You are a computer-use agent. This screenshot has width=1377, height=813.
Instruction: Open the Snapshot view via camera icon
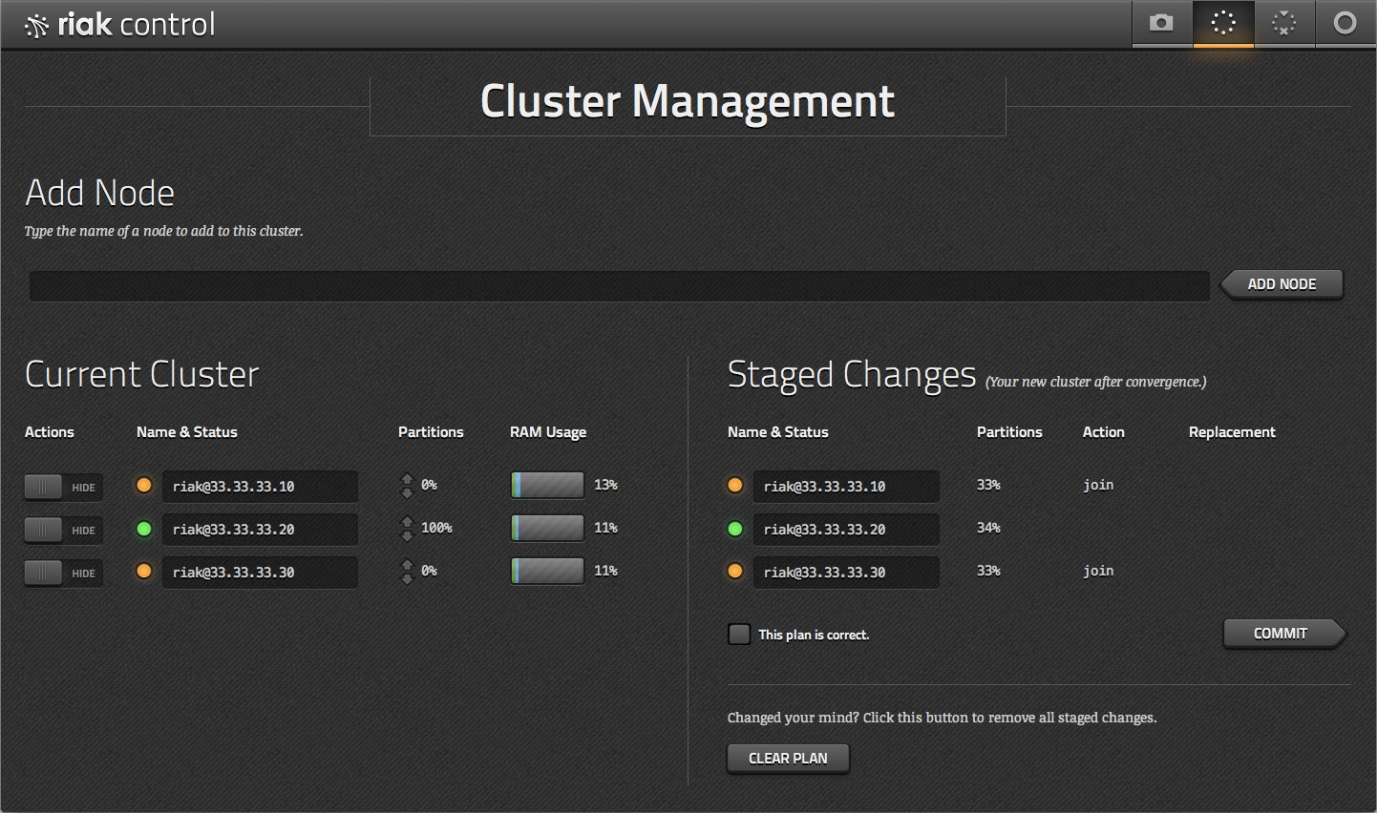pos(1162,24)
